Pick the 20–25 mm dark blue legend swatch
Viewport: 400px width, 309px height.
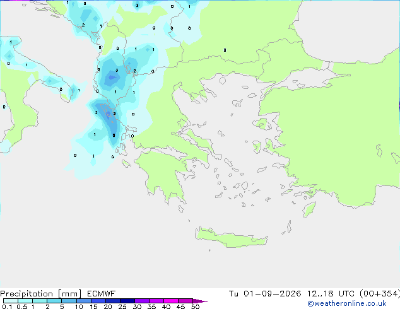tap(113, 301)
